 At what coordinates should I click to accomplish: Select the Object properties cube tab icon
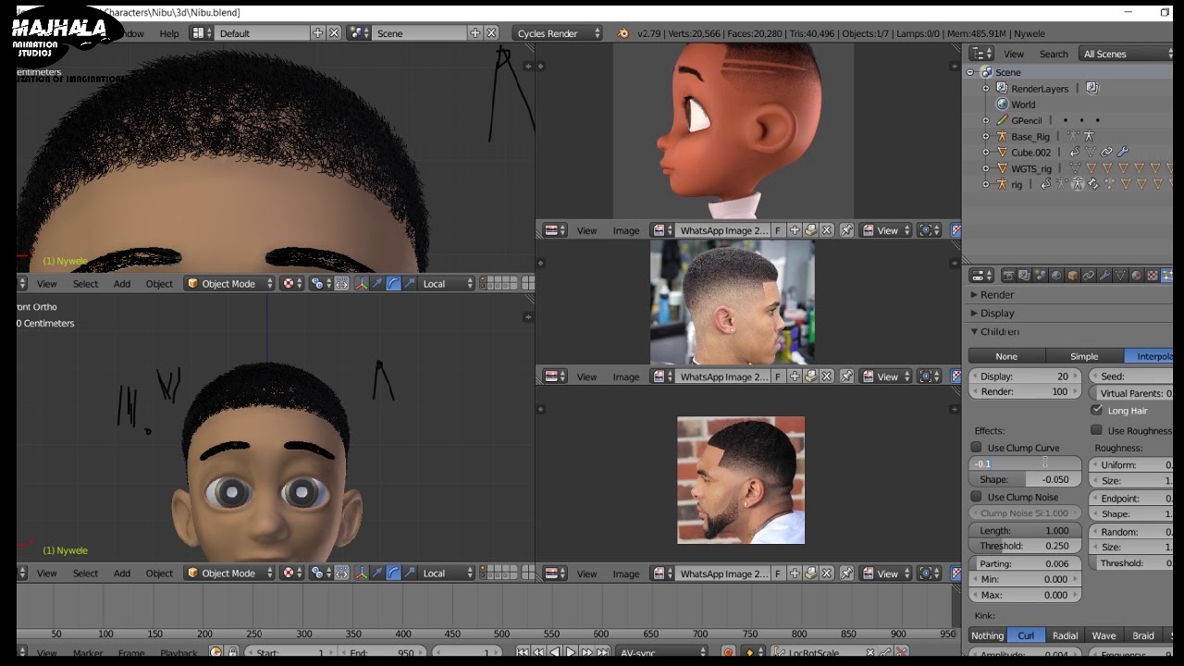click(1072, 276)
